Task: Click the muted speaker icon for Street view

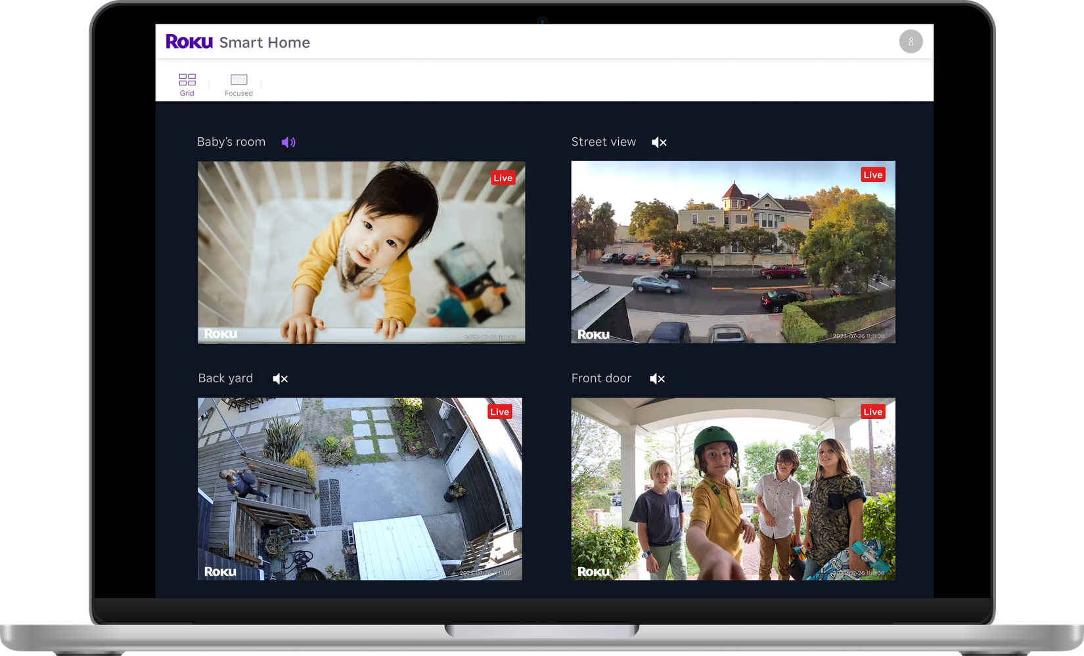Action: tap(658, 142)
